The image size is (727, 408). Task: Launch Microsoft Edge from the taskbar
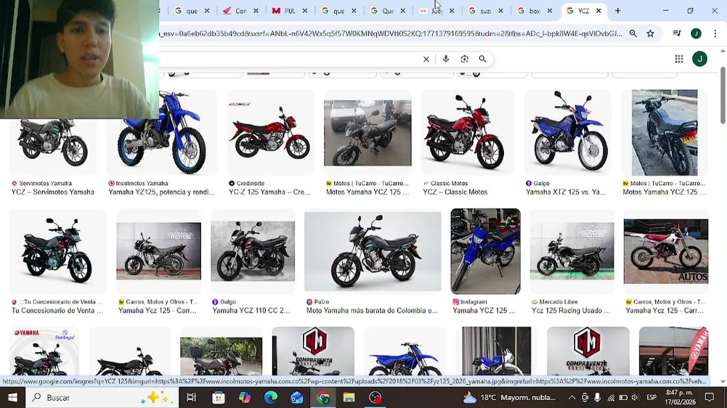point(271,397)
